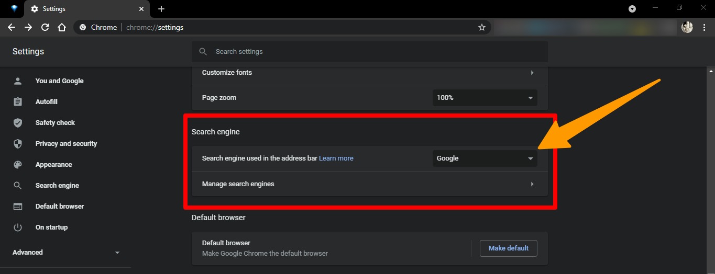Image resolution: width=715 pixels, height=274 pixels.
Task: Follow the Learn more link
Action: [x=336, y=158]
